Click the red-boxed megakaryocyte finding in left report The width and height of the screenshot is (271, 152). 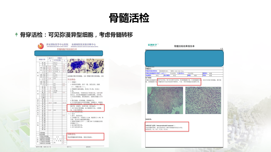(x=85, y=108)
